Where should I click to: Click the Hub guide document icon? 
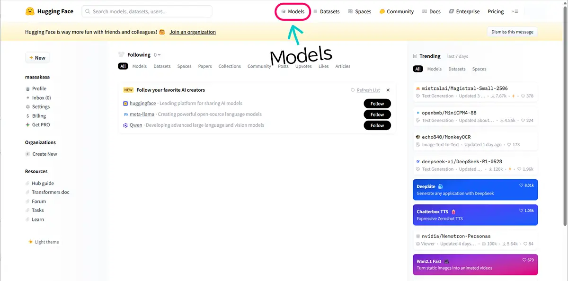click(x=28, y=184)
